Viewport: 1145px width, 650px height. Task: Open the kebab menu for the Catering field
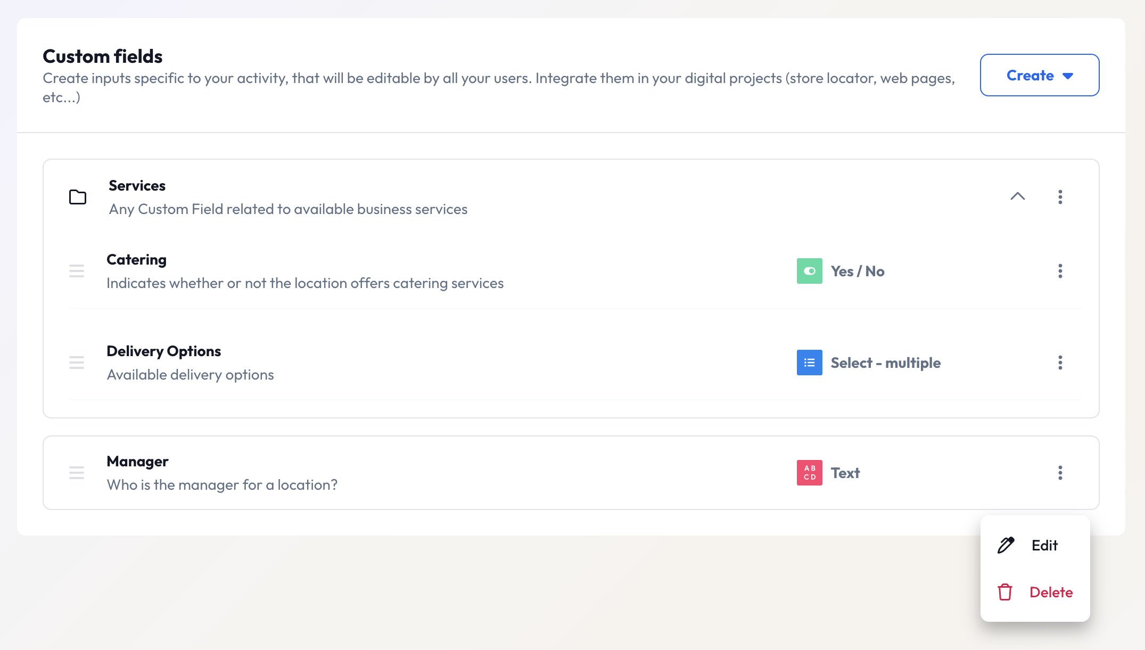1060,271
